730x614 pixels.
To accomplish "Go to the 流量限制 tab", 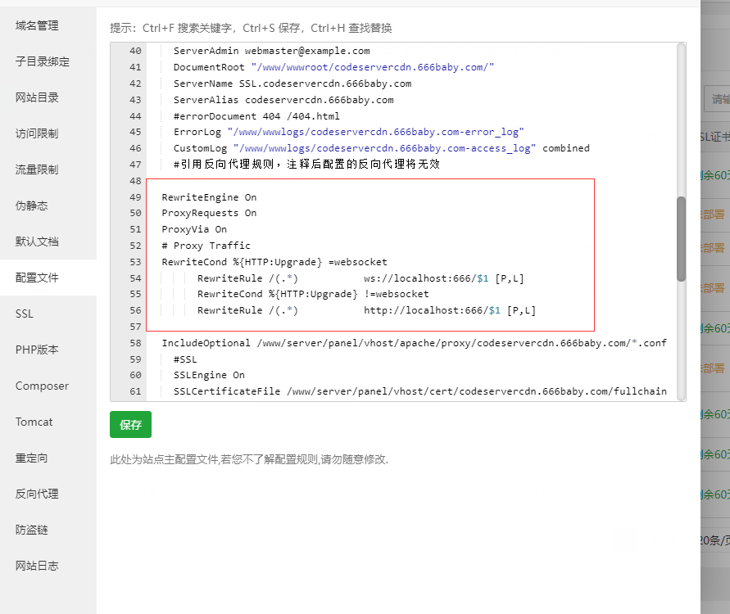I will pyautogui.click(x=38, y=169).
